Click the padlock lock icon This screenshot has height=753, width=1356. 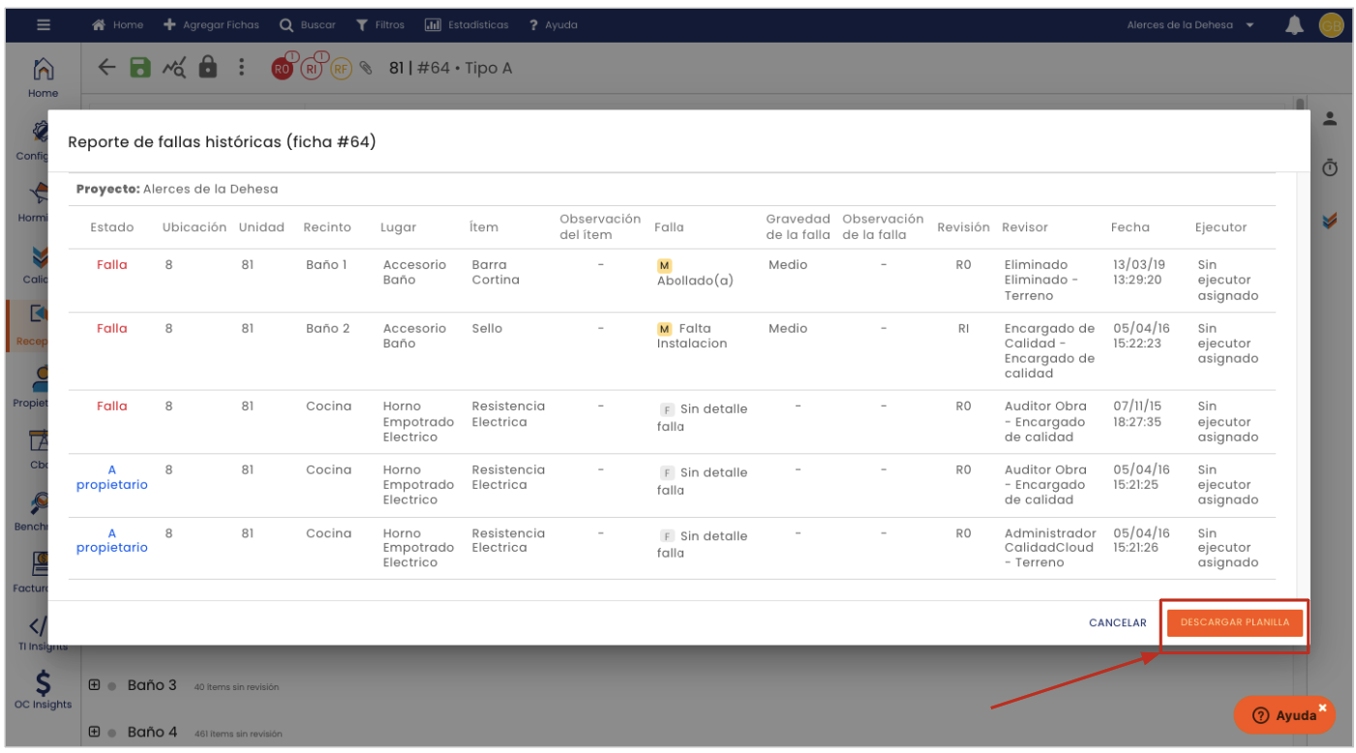point(206,68)
